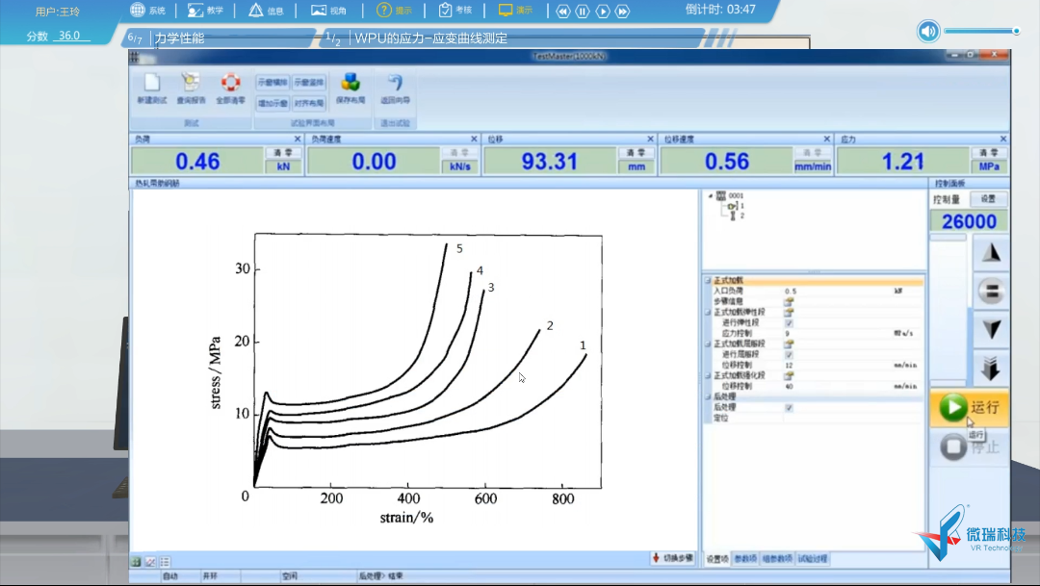Screen dimensions: 1040x586
Task: Click the pause playback button
Action: point(583,12)
